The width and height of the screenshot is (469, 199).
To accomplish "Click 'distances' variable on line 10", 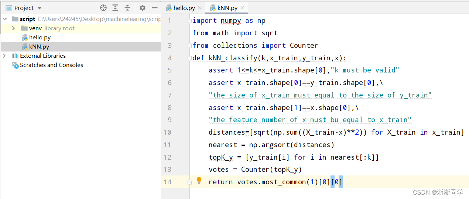I will tap(227, 132).
